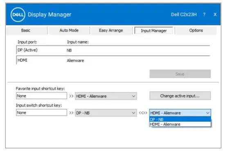Open the DP - NB input switch dropdown
This screenshot has width=225, height=152.
click(106, 113)
